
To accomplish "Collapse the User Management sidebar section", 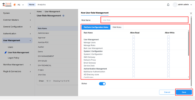I will pos(17,41).
